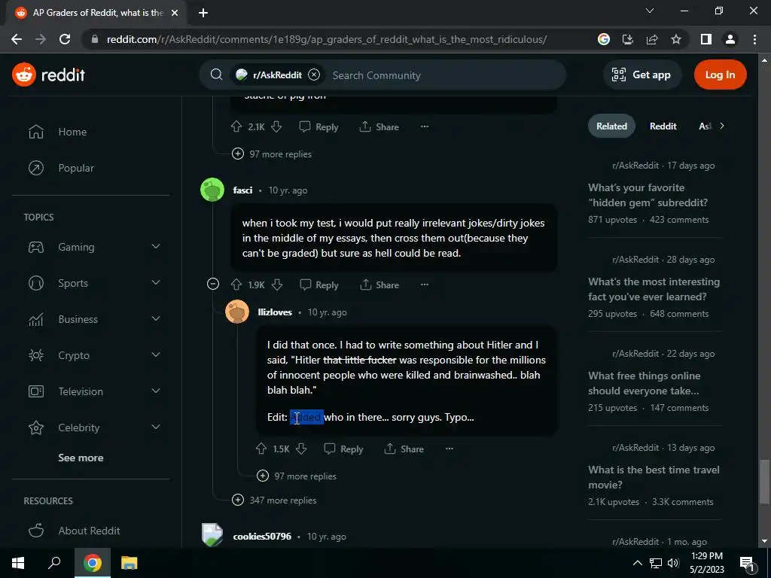The width and height of the screenshot is (771, 578).
Task: Click the Gaming controller icon
Action: click(x=36, y=247)
